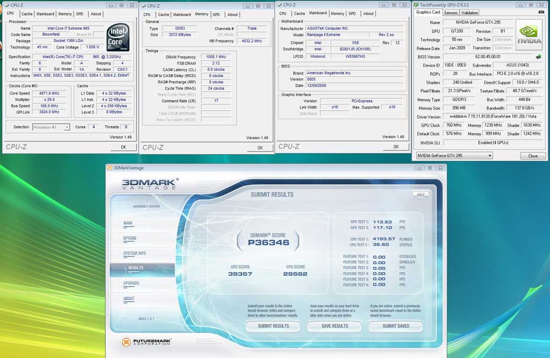Screen dimensions: 550x358
Task: Click the TechPowerUp GPU-Z title bar icon
Action: 416,5
